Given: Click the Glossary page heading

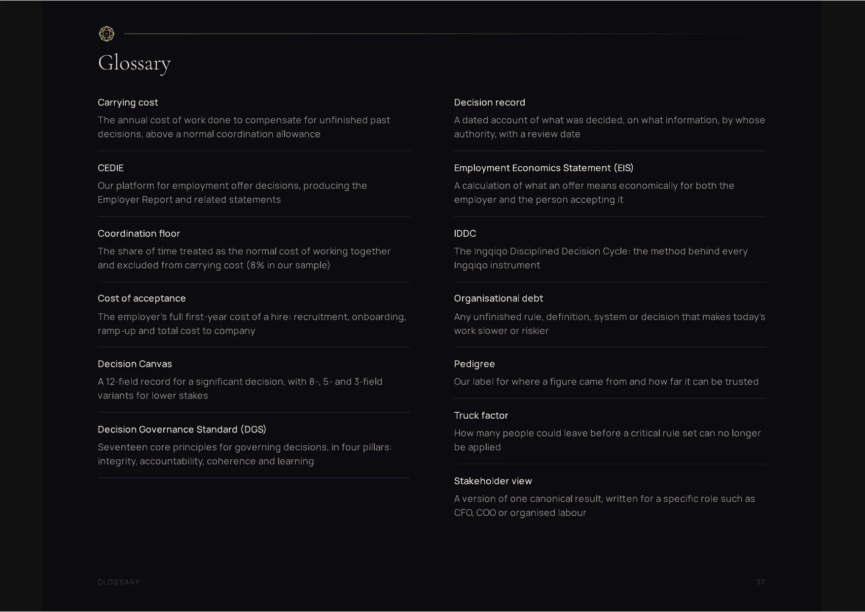Looking at the screenshot, I should [x=134, y=64].
